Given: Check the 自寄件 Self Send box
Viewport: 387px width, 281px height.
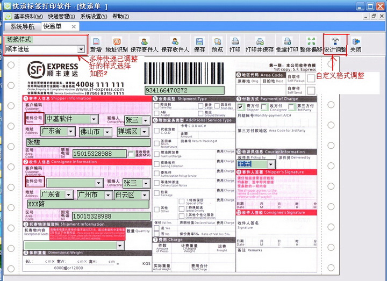Looking at the screenshot, I should pos(311,90).
